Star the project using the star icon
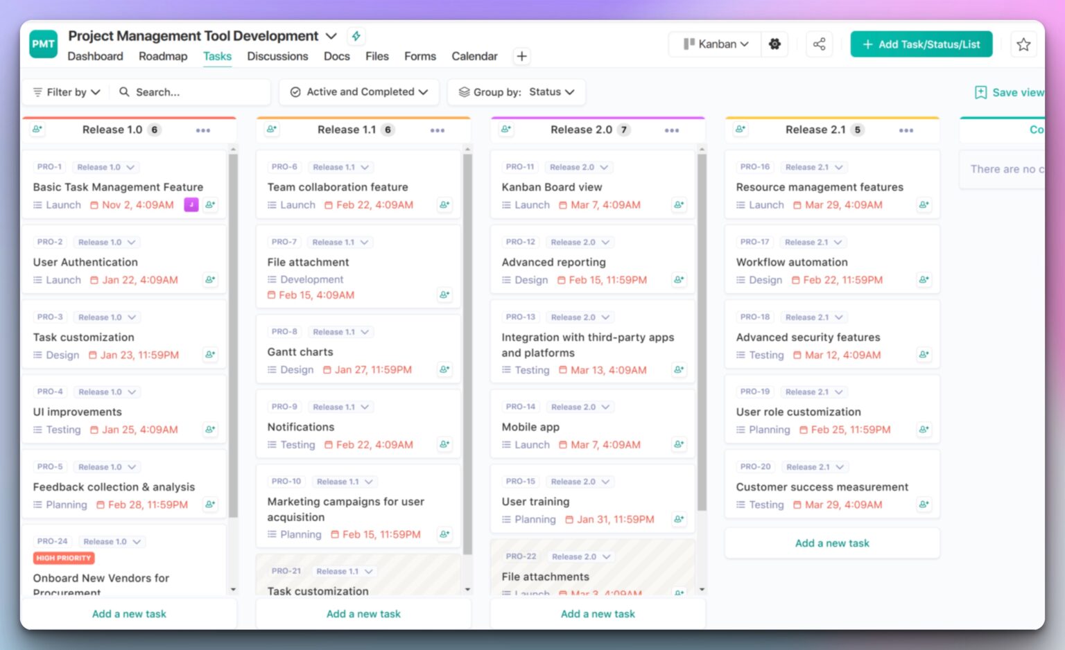Screen dimensions: 1065x650 pos(1023,44)
